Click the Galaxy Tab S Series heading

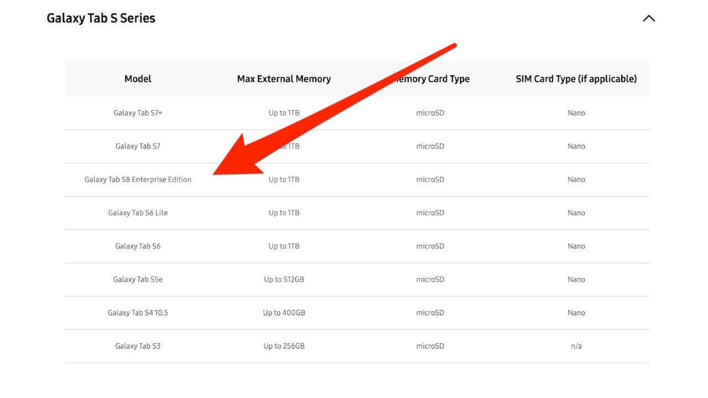pos(101,18)
